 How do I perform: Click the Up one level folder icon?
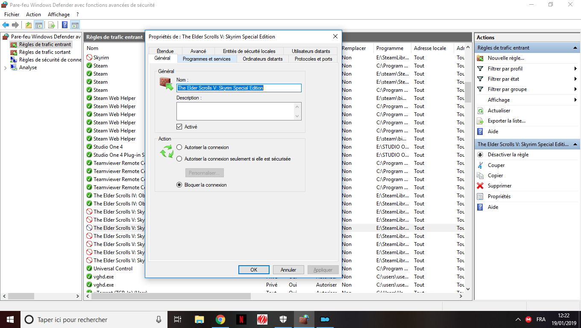click(29, 25)
